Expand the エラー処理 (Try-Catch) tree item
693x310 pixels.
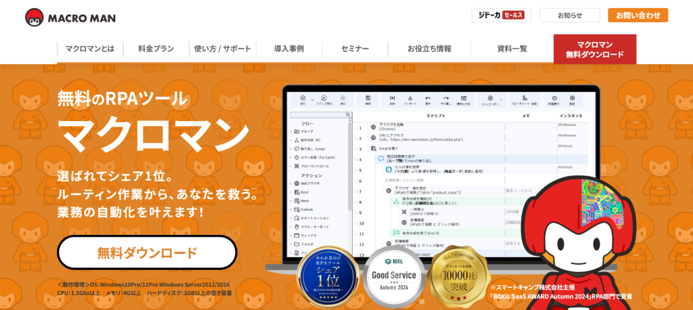click(x=291, y=158)
